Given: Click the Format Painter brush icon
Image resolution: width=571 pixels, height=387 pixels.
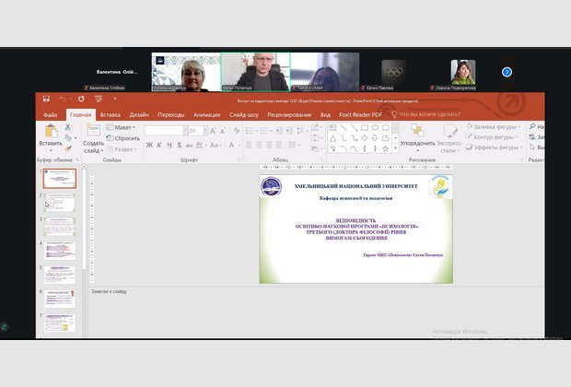Looking at the screenshot, I should point(68,147).
